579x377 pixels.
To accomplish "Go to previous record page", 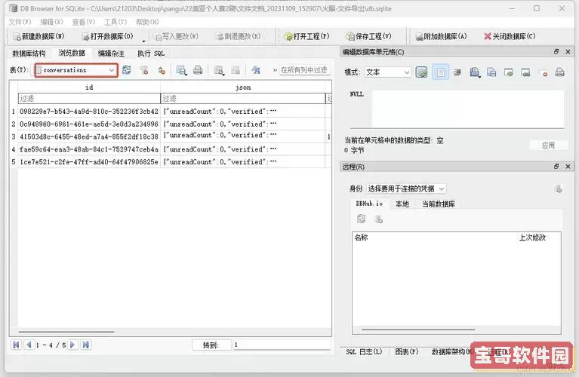I will pos(29,345).
